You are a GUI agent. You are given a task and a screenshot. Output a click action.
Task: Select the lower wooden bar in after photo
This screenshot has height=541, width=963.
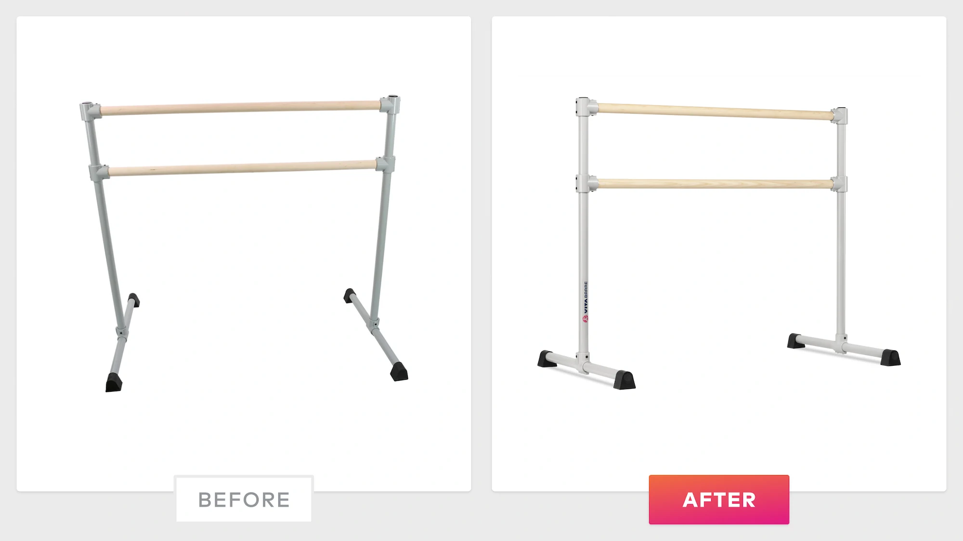pyautogui.click(x=716, y=183)
